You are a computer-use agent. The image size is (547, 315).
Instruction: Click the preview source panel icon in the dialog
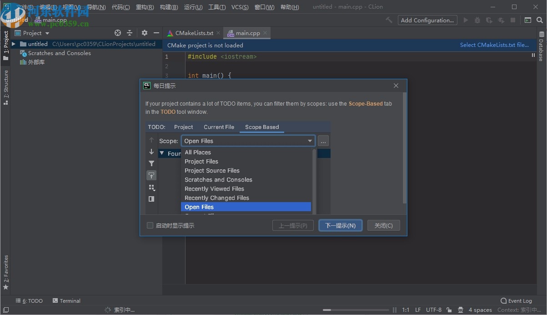(x=151, y=199)
